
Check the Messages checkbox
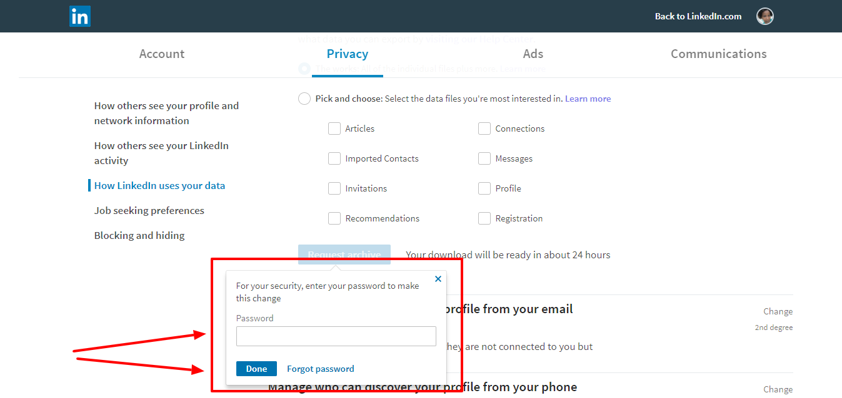pos(484,158)
